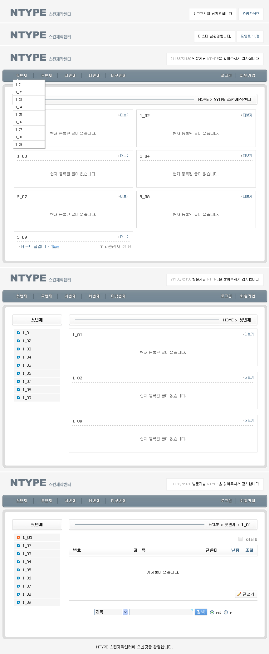Screen dimensions: 269x654
Task: Click the pencil 글쓰기 write button
Action: pyautogui.click(x=246, y=594)
